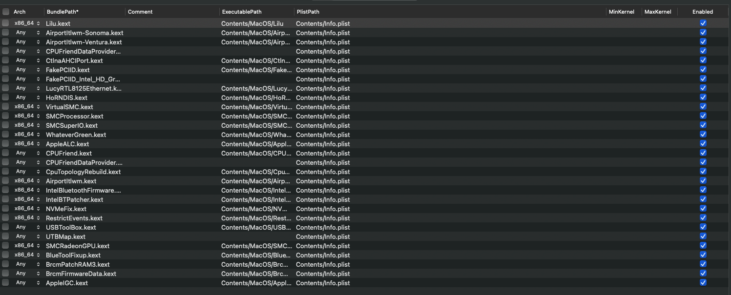Image resolution: width=731 pixels, height=295 pixels.
Task: Click the MaxKernel column header
Action: click(x=658, y=12)
